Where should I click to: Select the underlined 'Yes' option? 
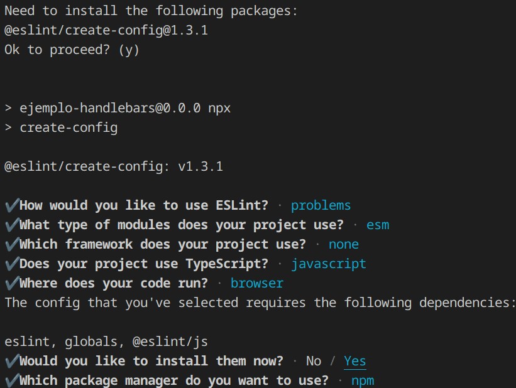point(355,361)
